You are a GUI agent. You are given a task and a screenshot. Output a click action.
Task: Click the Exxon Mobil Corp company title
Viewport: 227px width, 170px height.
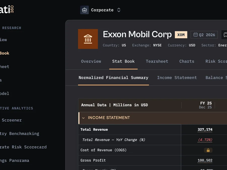pos(137,35)
